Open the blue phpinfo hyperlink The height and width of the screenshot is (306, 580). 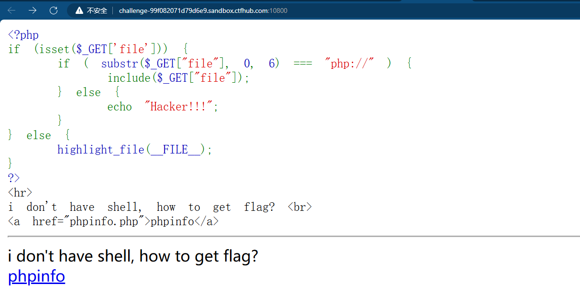click(x=36, y=276)
